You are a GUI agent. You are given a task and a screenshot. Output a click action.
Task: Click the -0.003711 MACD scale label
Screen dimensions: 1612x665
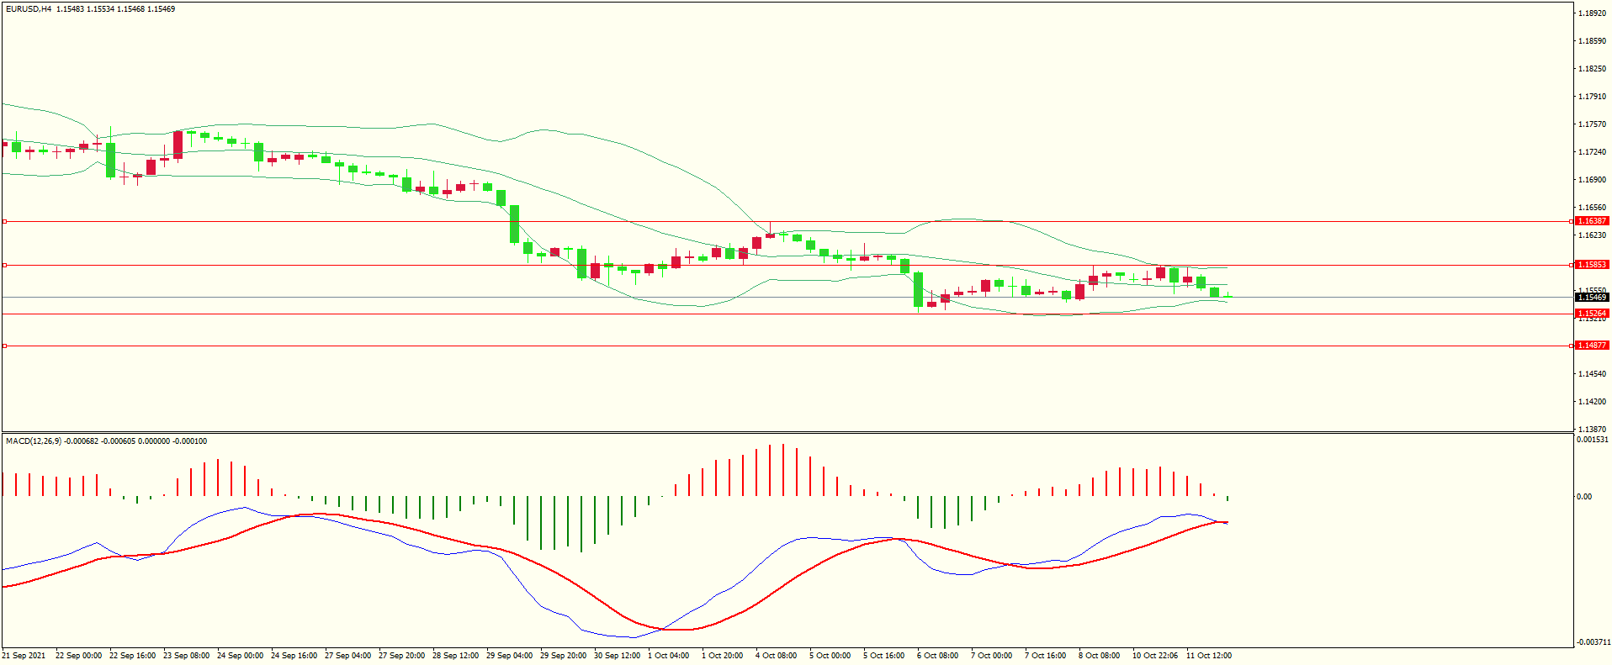pos(1593,642)
